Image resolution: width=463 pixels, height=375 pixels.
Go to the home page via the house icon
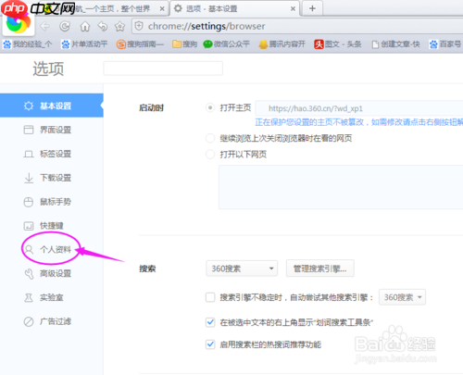coord(85,27)
